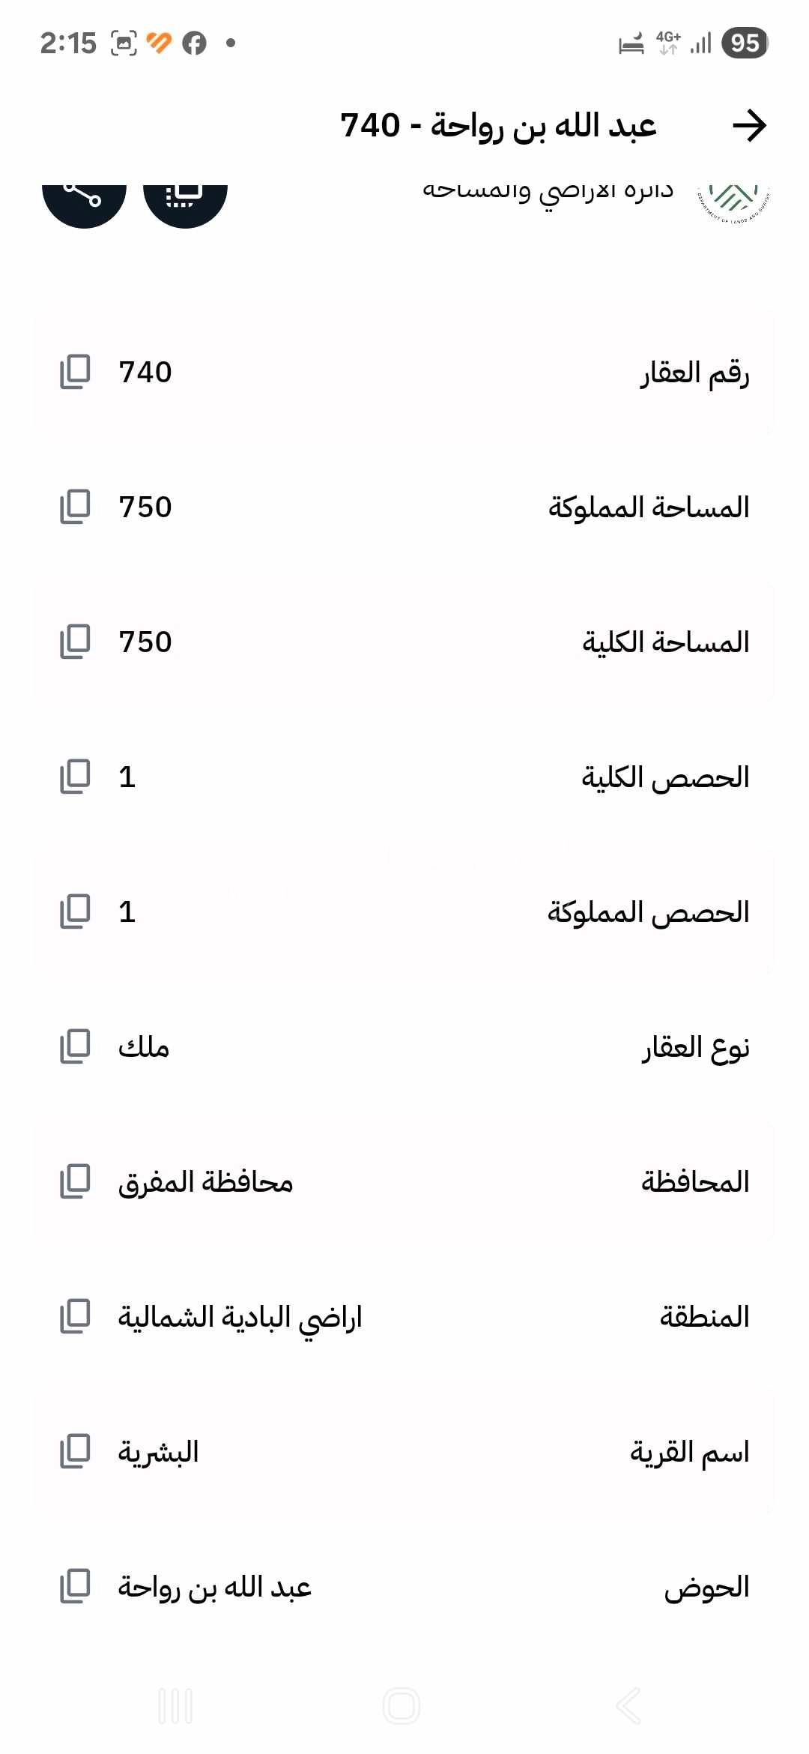Tap the Android back navigation chevron
Viewport: 809px width, 1754px height.
point(628,1706)
